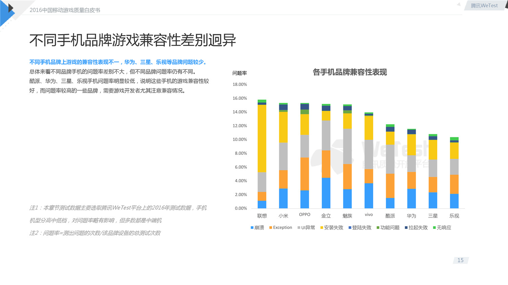Click the vivo category label
The image size is (508, 285).
pos(369,215)
